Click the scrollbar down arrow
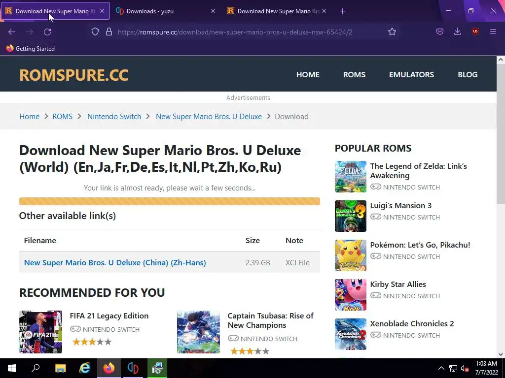This screenshot has width=505, height=378. pyautogui.click(x=501, y=354)
